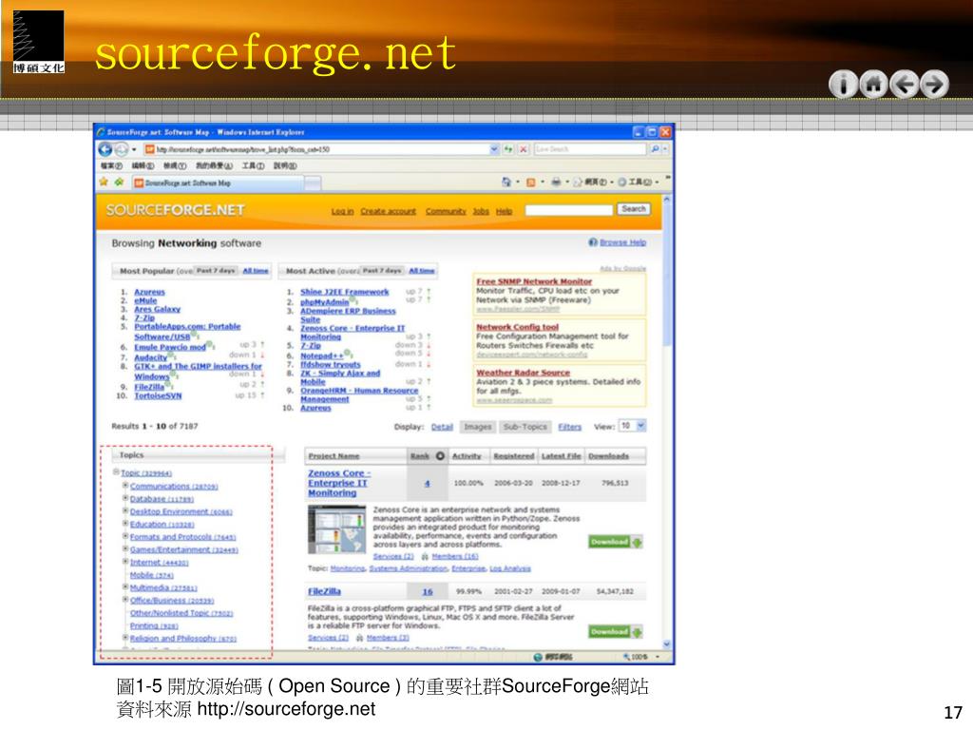Open the Zenoss Core screenshot thumbnail

pyautogui.click(x=337, y=529)
